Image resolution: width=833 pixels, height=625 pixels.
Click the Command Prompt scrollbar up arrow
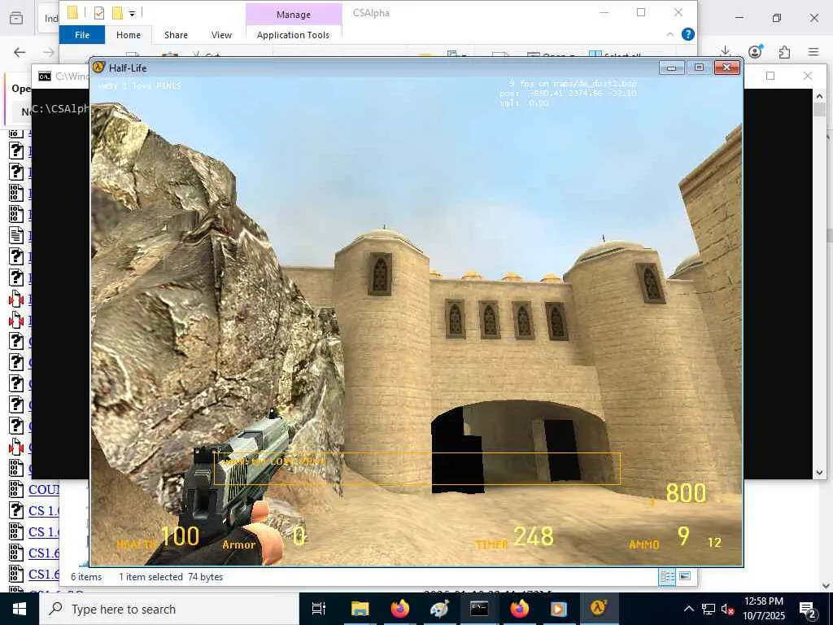pyautogui.click(x=819, y=96)
